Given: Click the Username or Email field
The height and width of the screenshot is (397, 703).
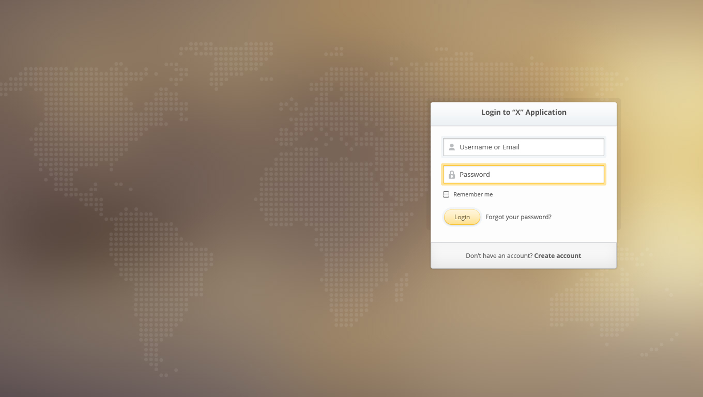Looking at the screenshot, I should point(524,147).
